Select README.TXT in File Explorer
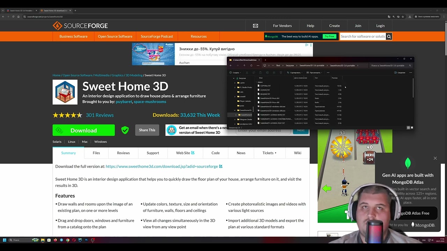This screenshot has width=447, height=251. (265, 94)
